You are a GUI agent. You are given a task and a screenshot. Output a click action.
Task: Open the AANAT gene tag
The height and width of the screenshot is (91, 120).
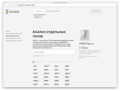tap(67, 66)
